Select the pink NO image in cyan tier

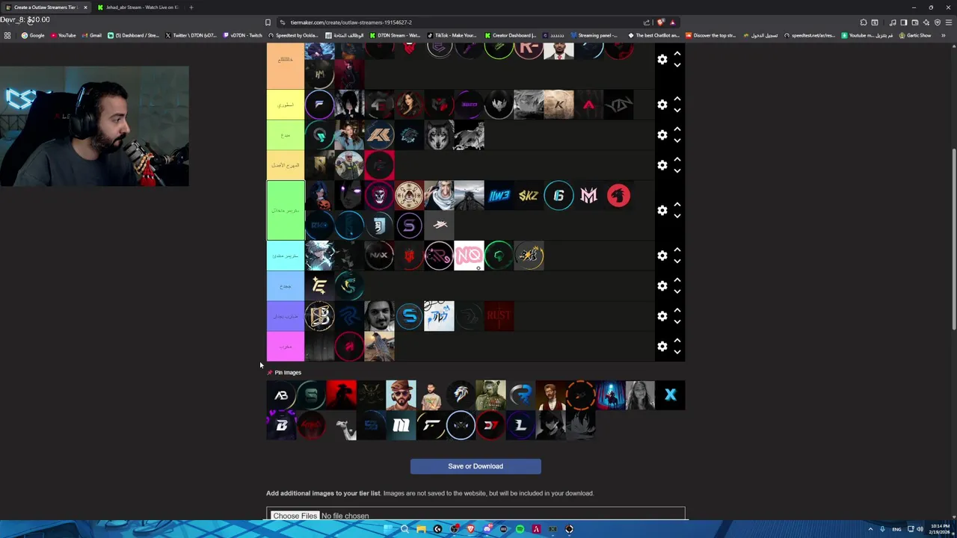click(x=469, y=256)
